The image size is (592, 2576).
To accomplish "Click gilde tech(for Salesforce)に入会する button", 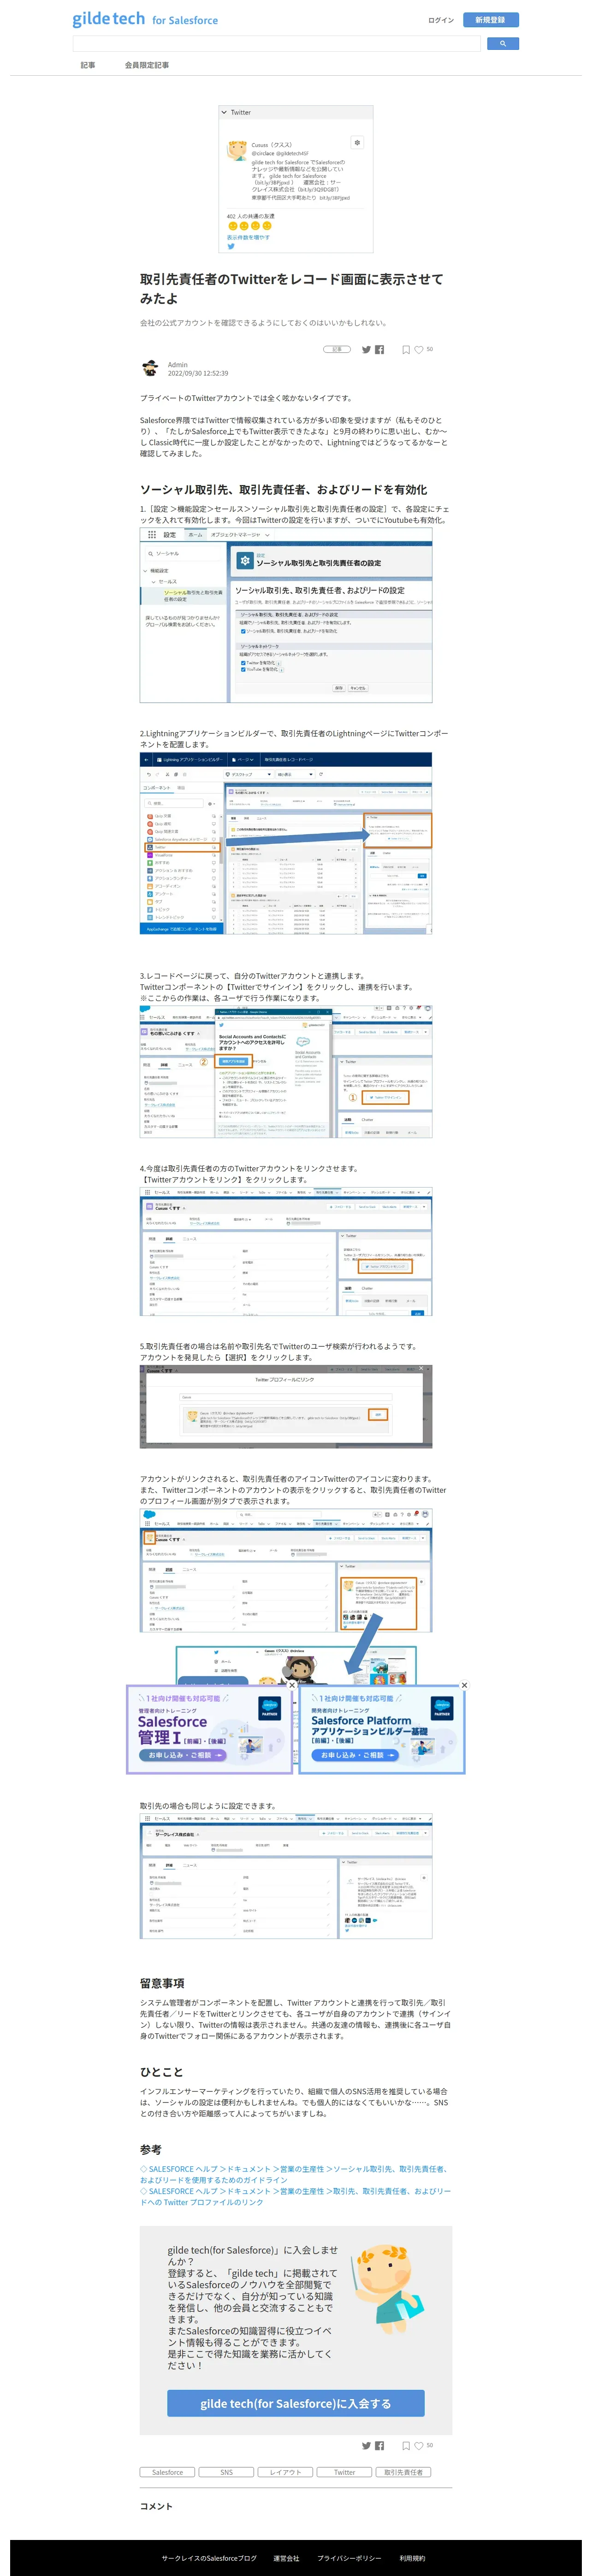I will 296,2403.
